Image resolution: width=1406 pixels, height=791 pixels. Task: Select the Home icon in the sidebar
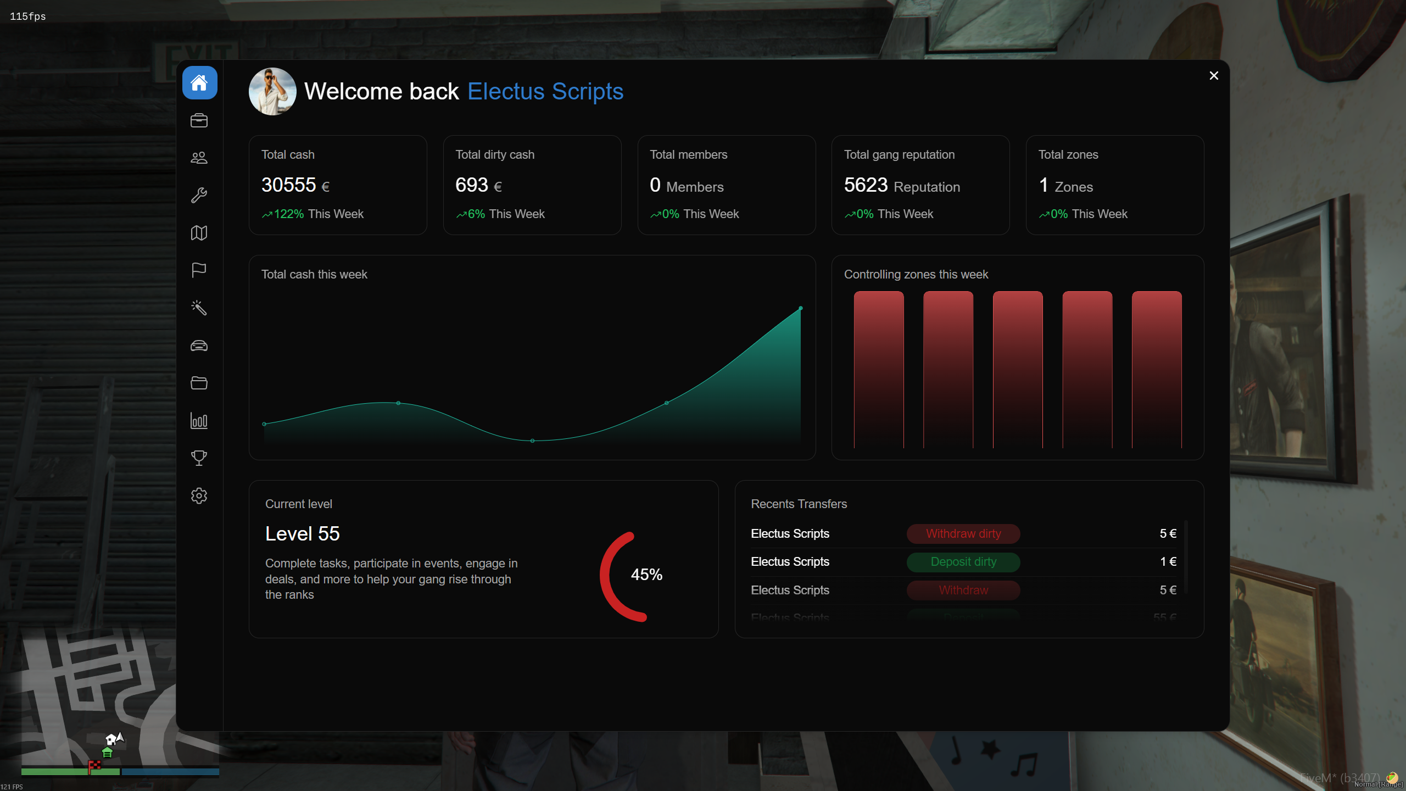[199, 82]
